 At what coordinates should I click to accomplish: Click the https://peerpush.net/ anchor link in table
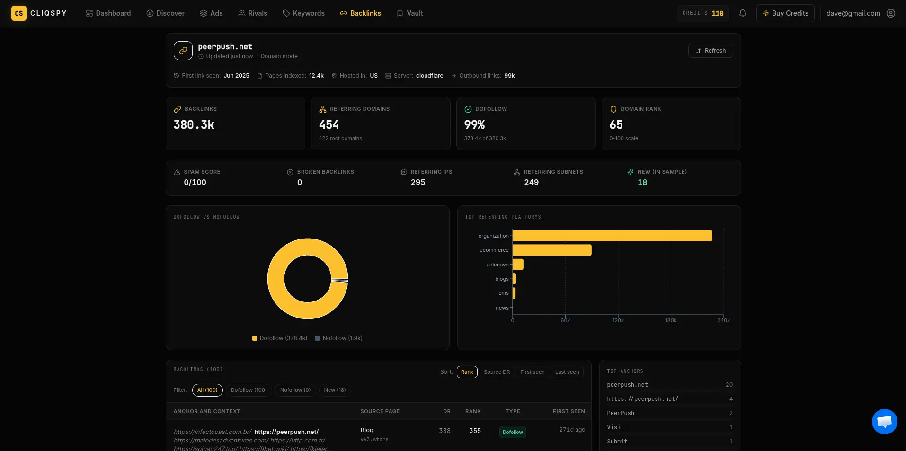(286, 432)
